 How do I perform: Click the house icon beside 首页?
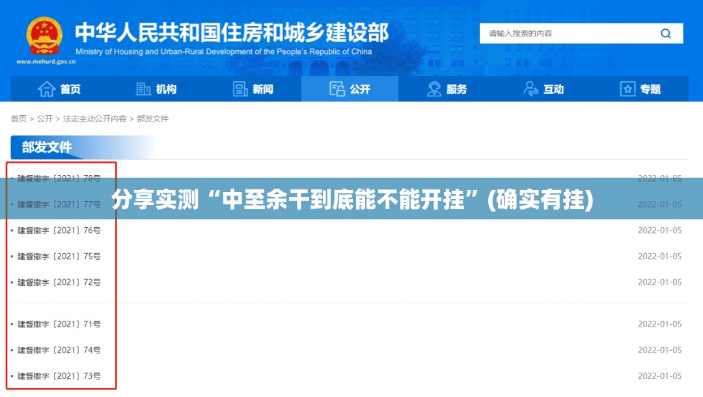click(x=46, y=89)
